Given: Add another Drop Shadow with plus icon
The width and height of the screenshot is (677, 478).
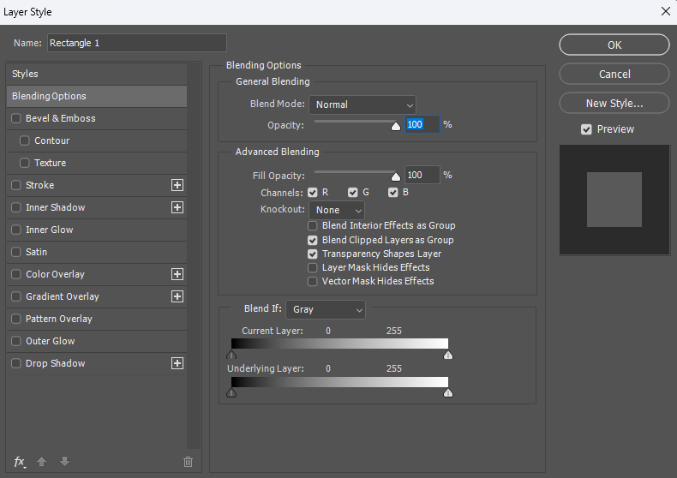Looking at the screenshot, I should 177,363.
